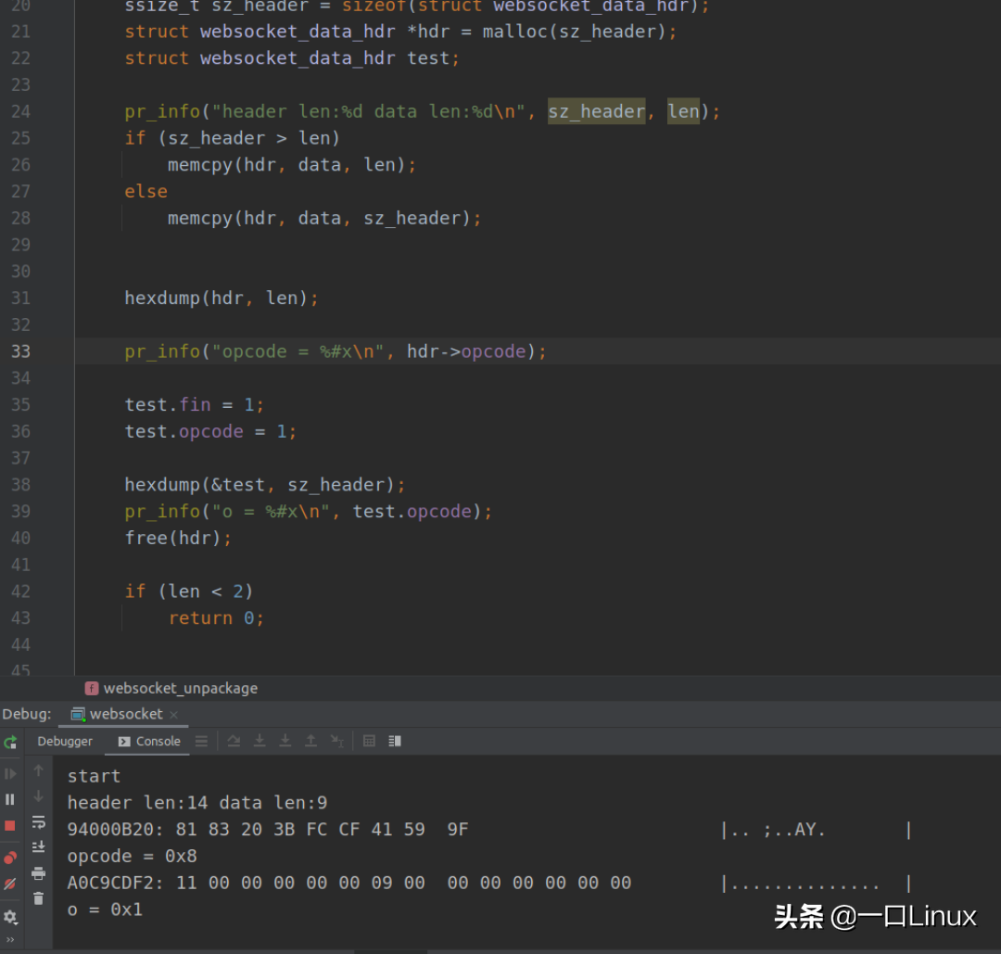Click 'start' console output line

94,777
